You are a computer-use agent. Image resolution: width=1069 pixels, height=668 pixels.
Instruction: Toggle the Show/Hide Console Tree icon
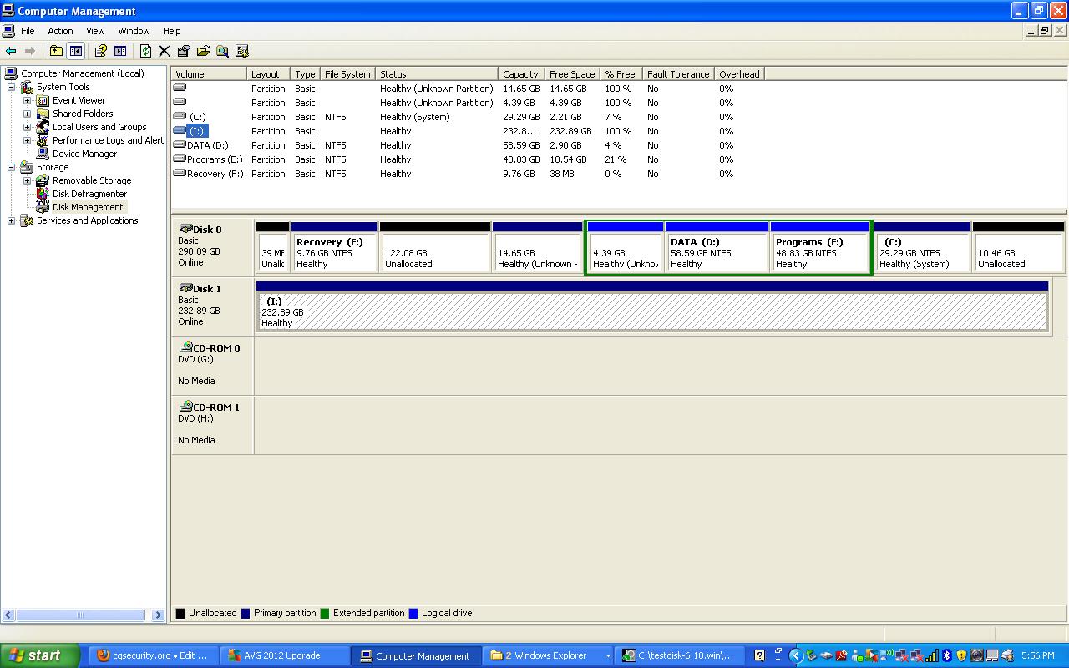[x=75, y=51]
